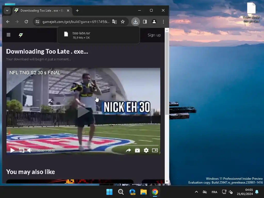The image size is (264, 198).
Task: Launch Microsoft Edge preview from taskbar
Action: 132,192
